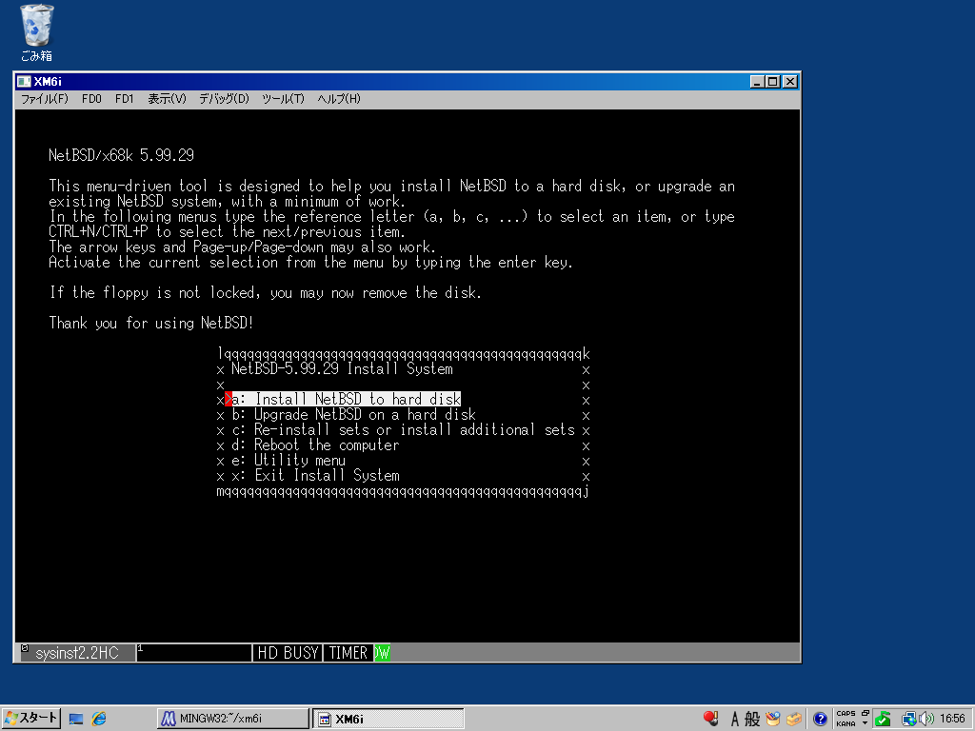Click the 'NetBSD/x68k 5.99.29' heading text
The height and width of the screenshot is (731, 975).
(121, 155)
